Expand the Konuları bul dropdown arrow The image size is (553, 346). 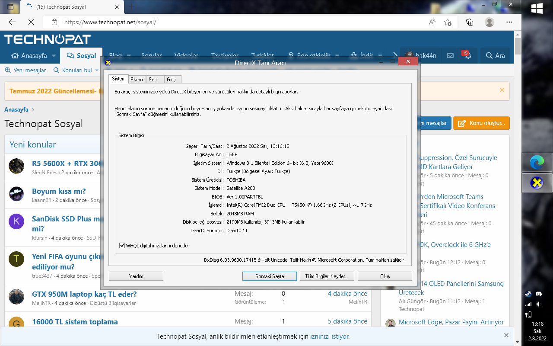(97, 70)
